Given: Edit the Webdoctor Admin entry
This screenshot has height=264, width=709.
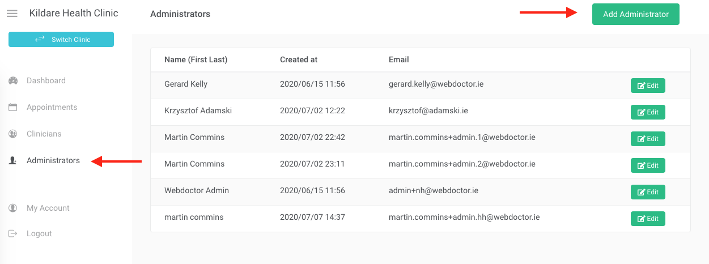Looking at the screenshot, I should click(648, 192).
